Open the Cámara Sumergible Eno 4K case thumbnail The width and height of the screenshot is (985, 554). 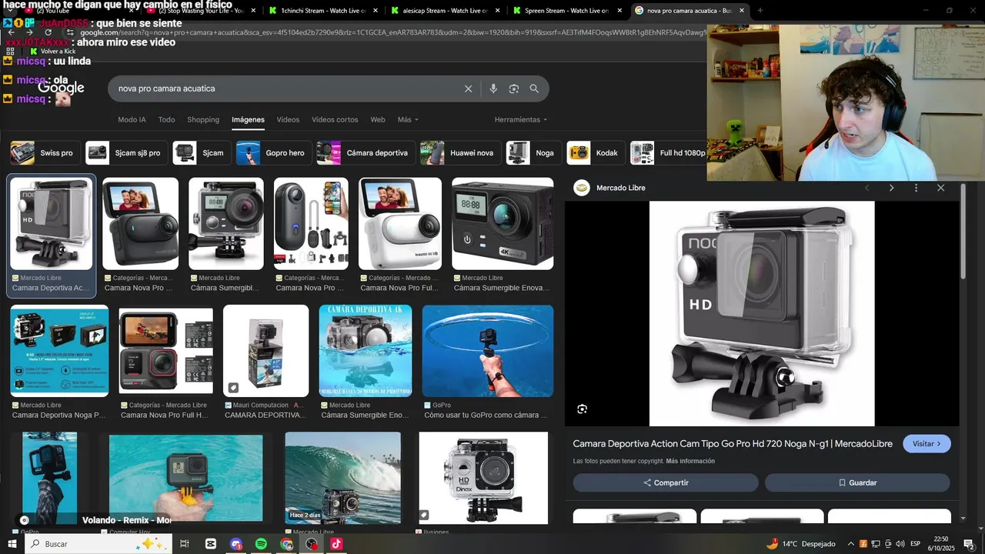coord(366,351)
